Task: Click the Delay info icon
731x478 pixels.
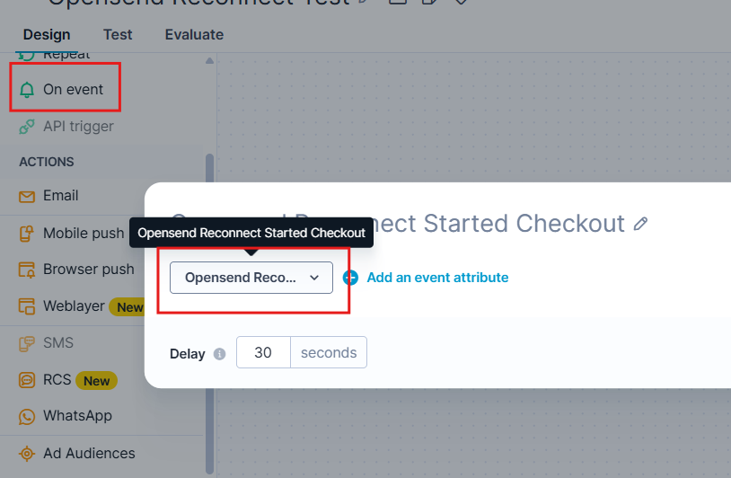Action: pos(220,354)
